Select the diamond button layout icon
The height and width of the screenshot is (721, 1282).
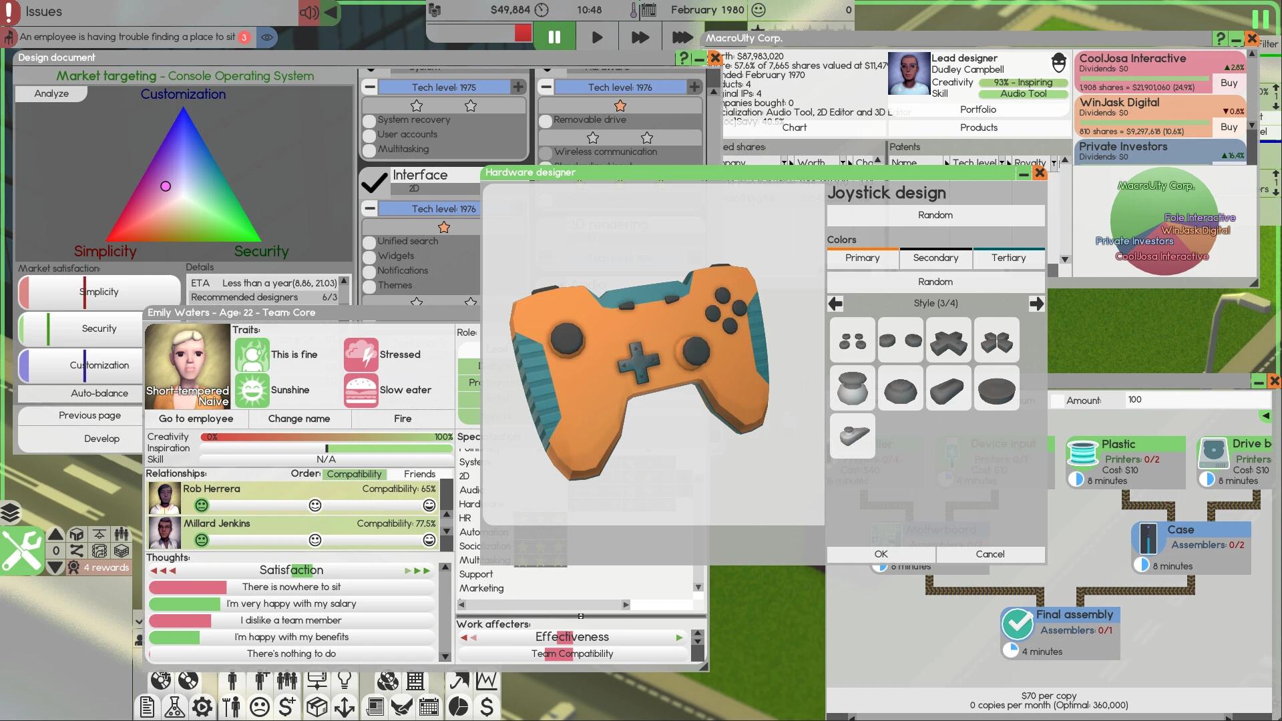coord(851,340)
